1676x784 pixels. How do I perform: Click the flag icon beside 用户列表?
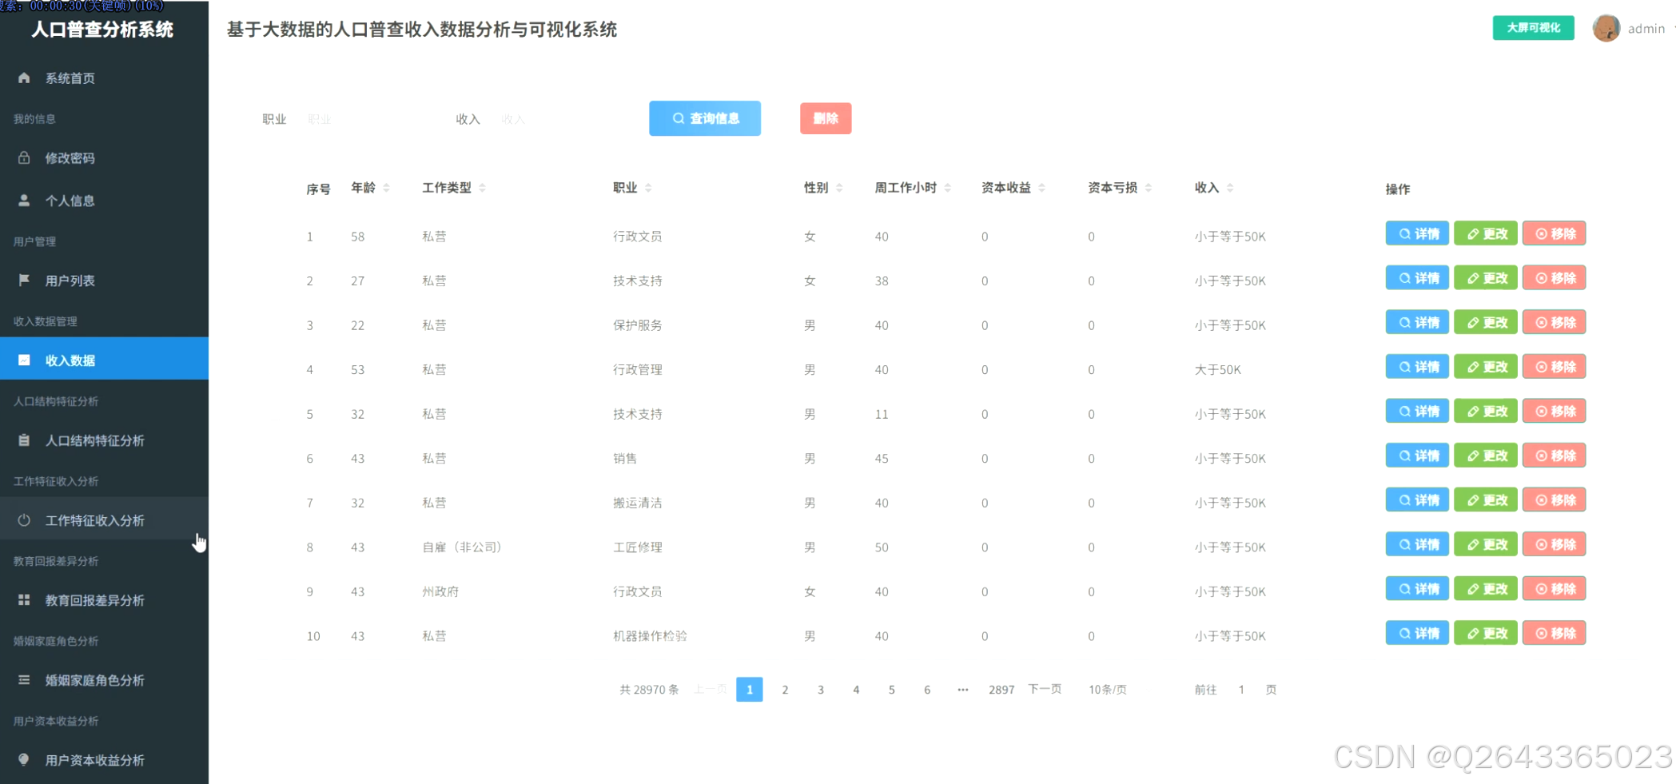point(24,280)
